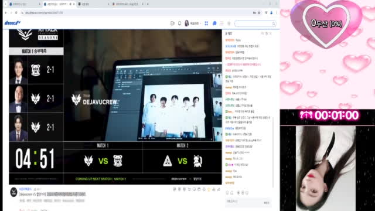Click the afreecaTV logo
Viewport: 375px width, 211px height.
[x=12, y=23]
